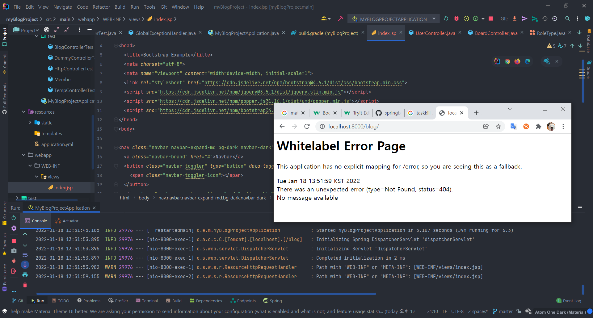Open Project view dropdown
Screen dimensions: 593x318
(26, 30)
